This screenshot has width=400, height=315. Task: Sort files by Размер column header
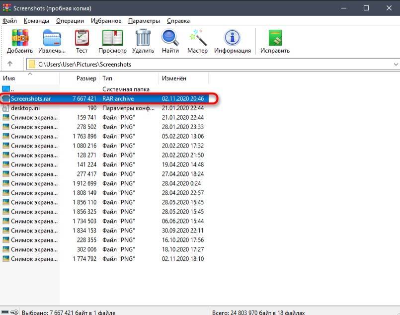86,79
